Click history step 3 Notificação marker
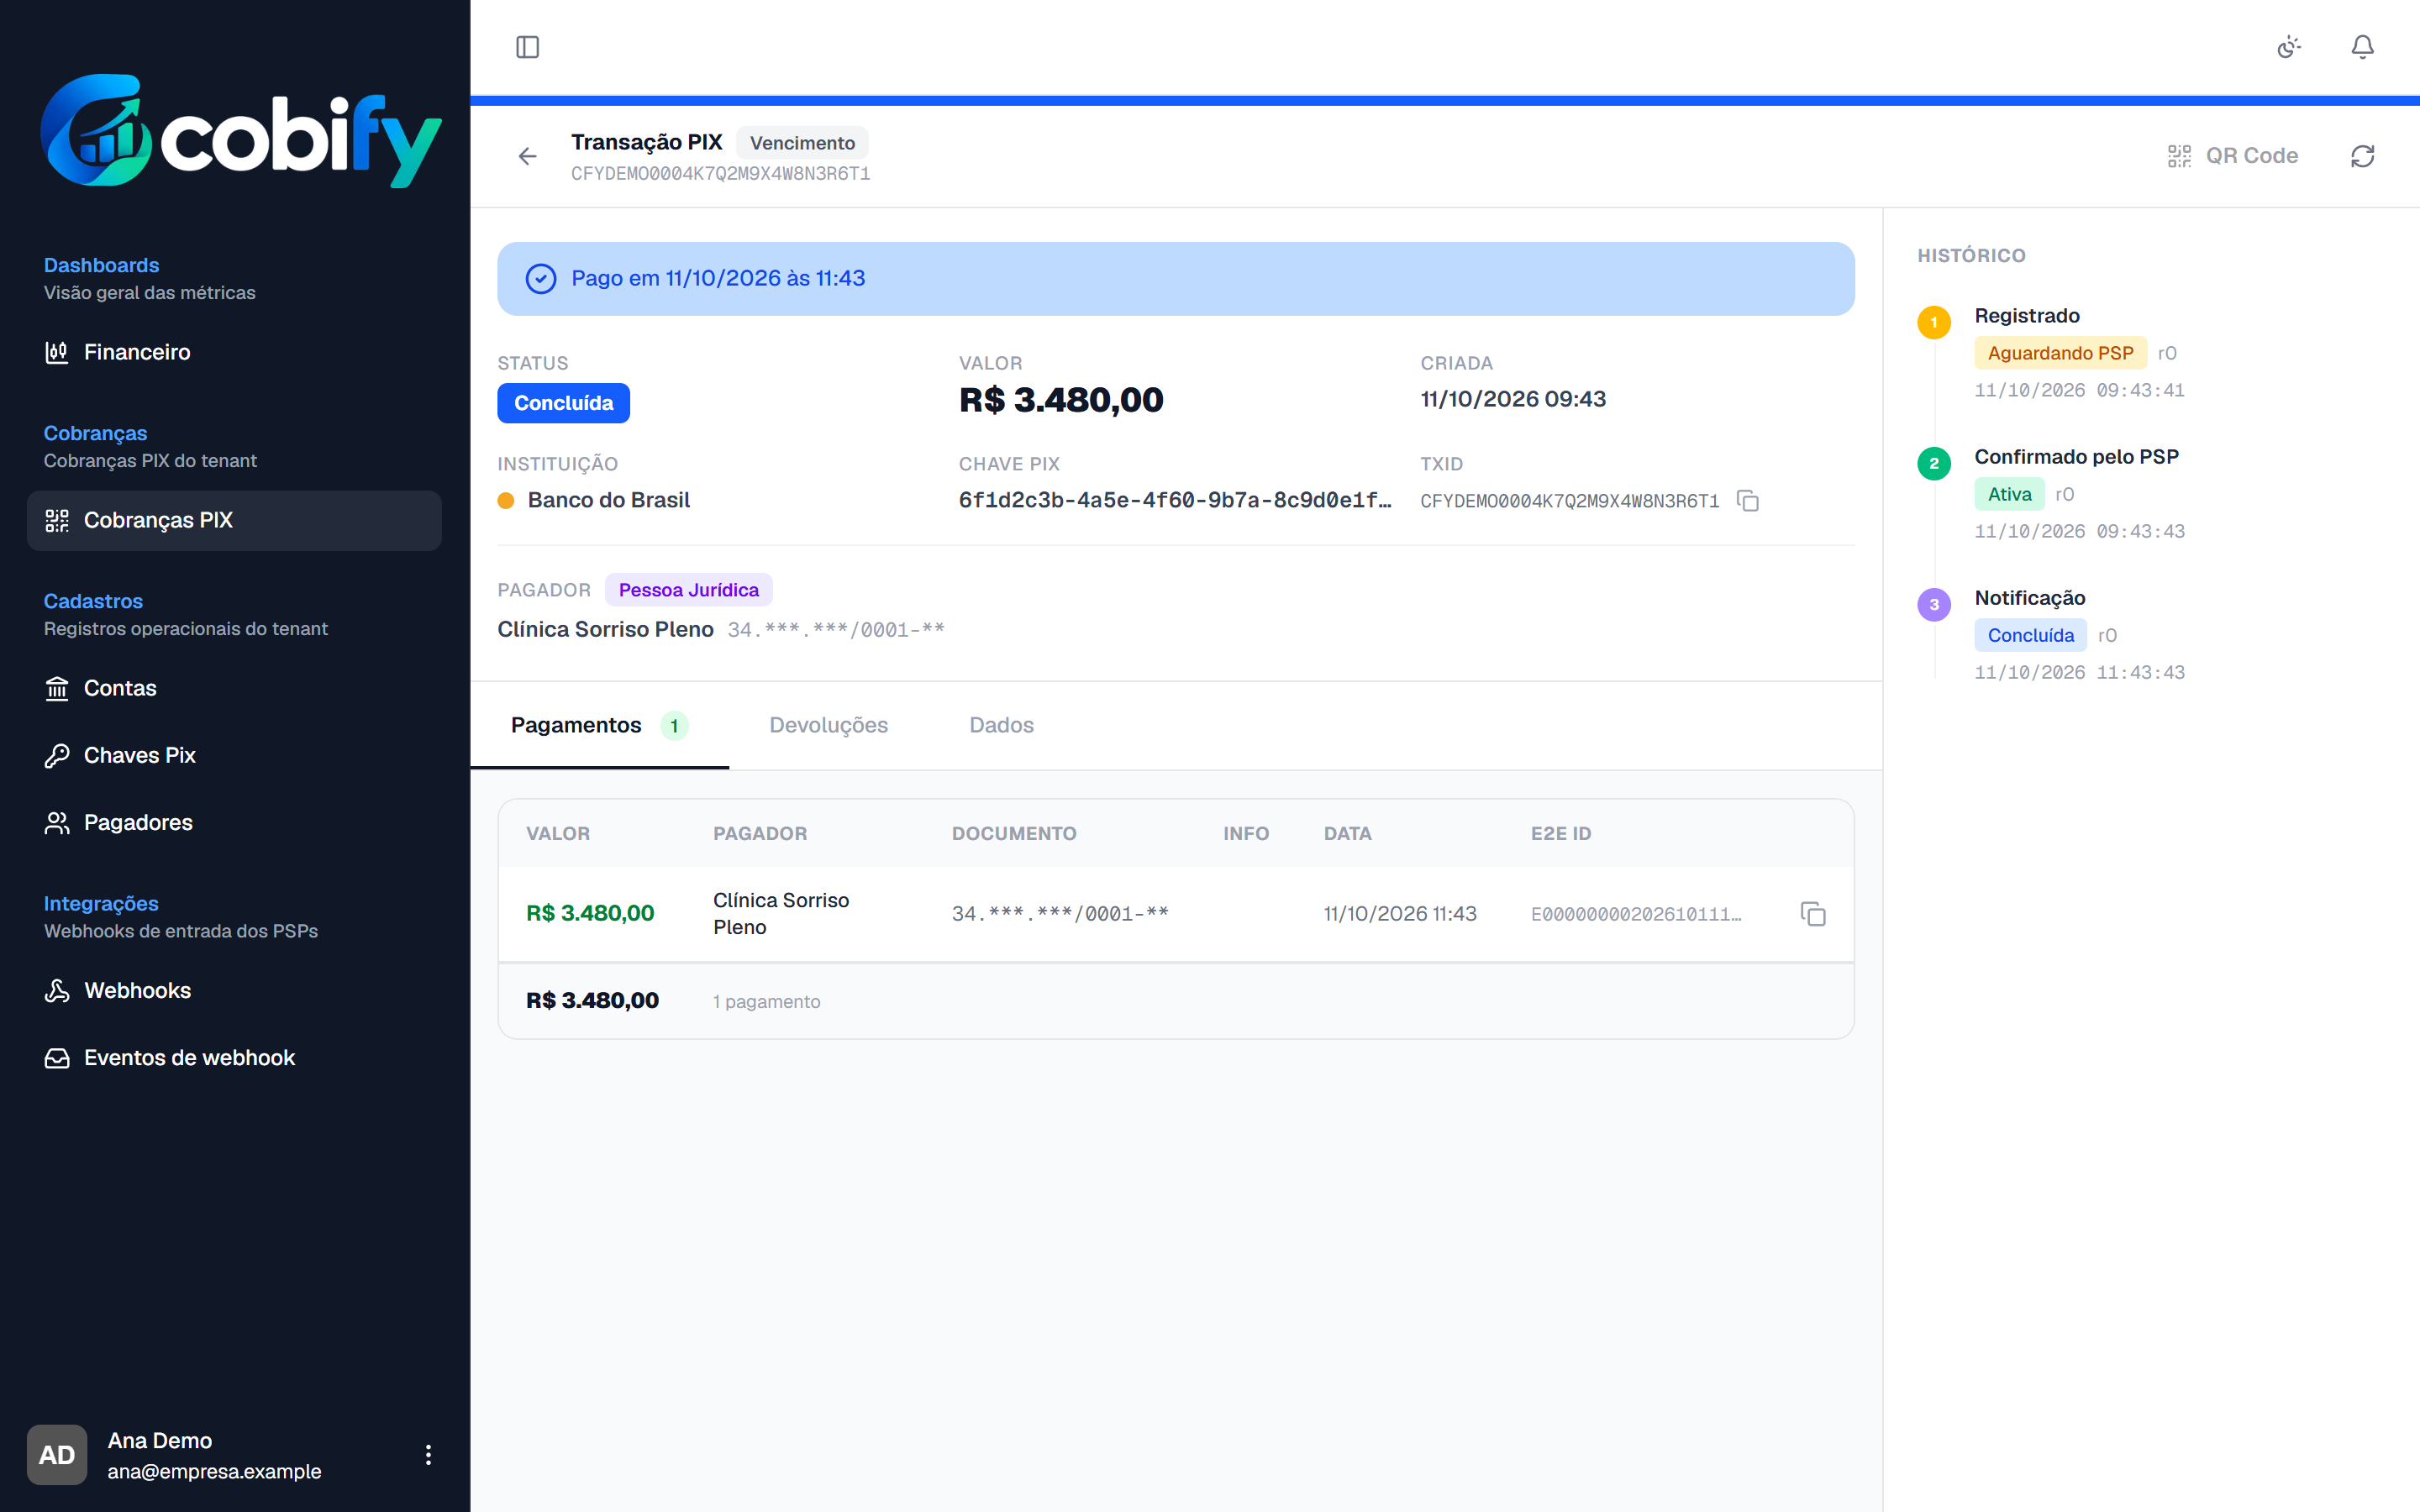 coord(1934,604)
